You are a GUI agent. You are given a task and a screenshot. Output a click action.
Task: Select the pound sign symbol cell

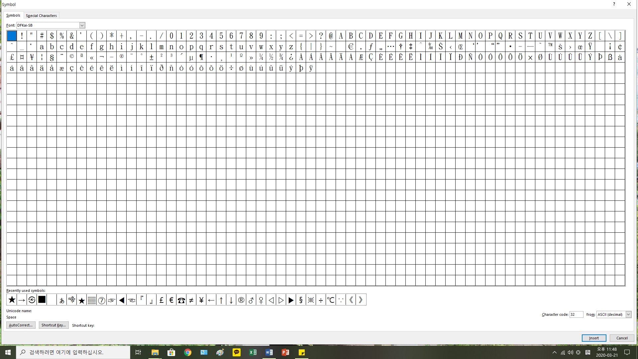click(x=11, y=58)
